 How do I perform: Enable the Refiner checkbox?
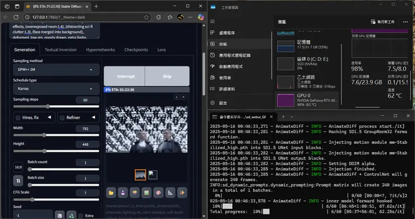point(62,118)
